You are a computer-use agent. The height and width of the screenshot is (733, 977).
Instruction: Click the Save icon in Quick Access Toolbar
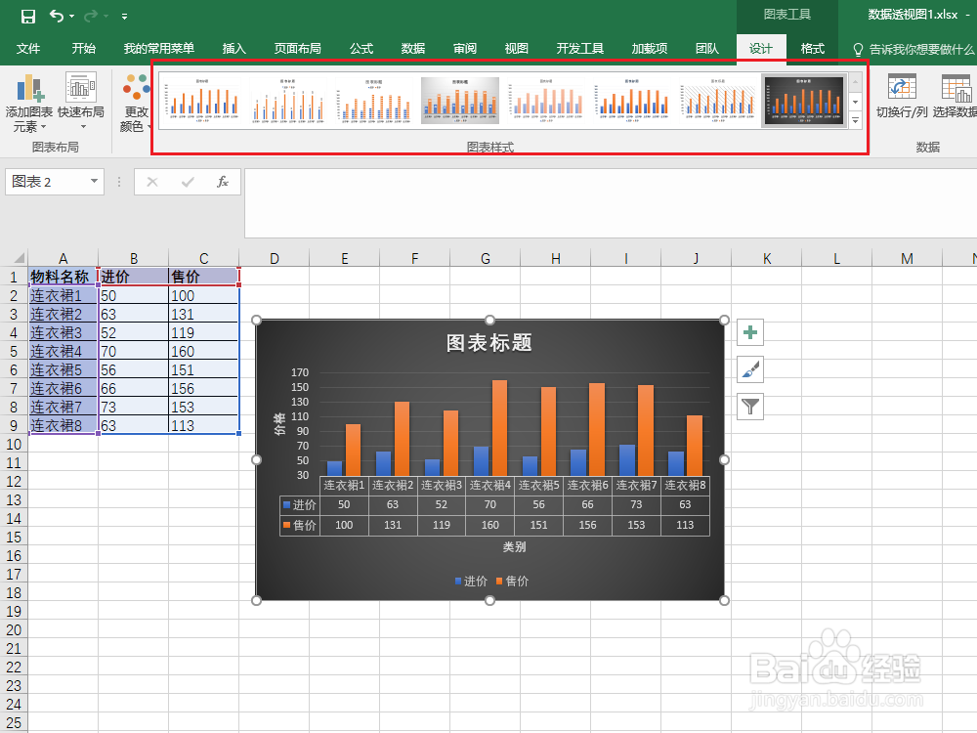[25, 16]
